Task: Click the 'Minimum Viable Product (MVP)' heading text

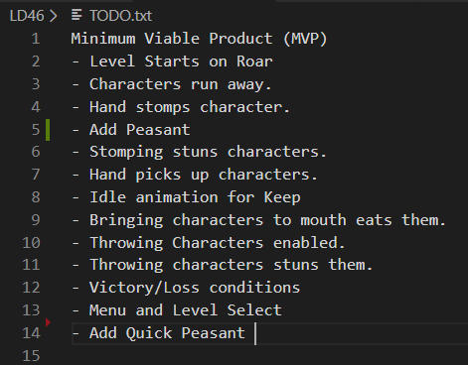Action: (199, 39)
